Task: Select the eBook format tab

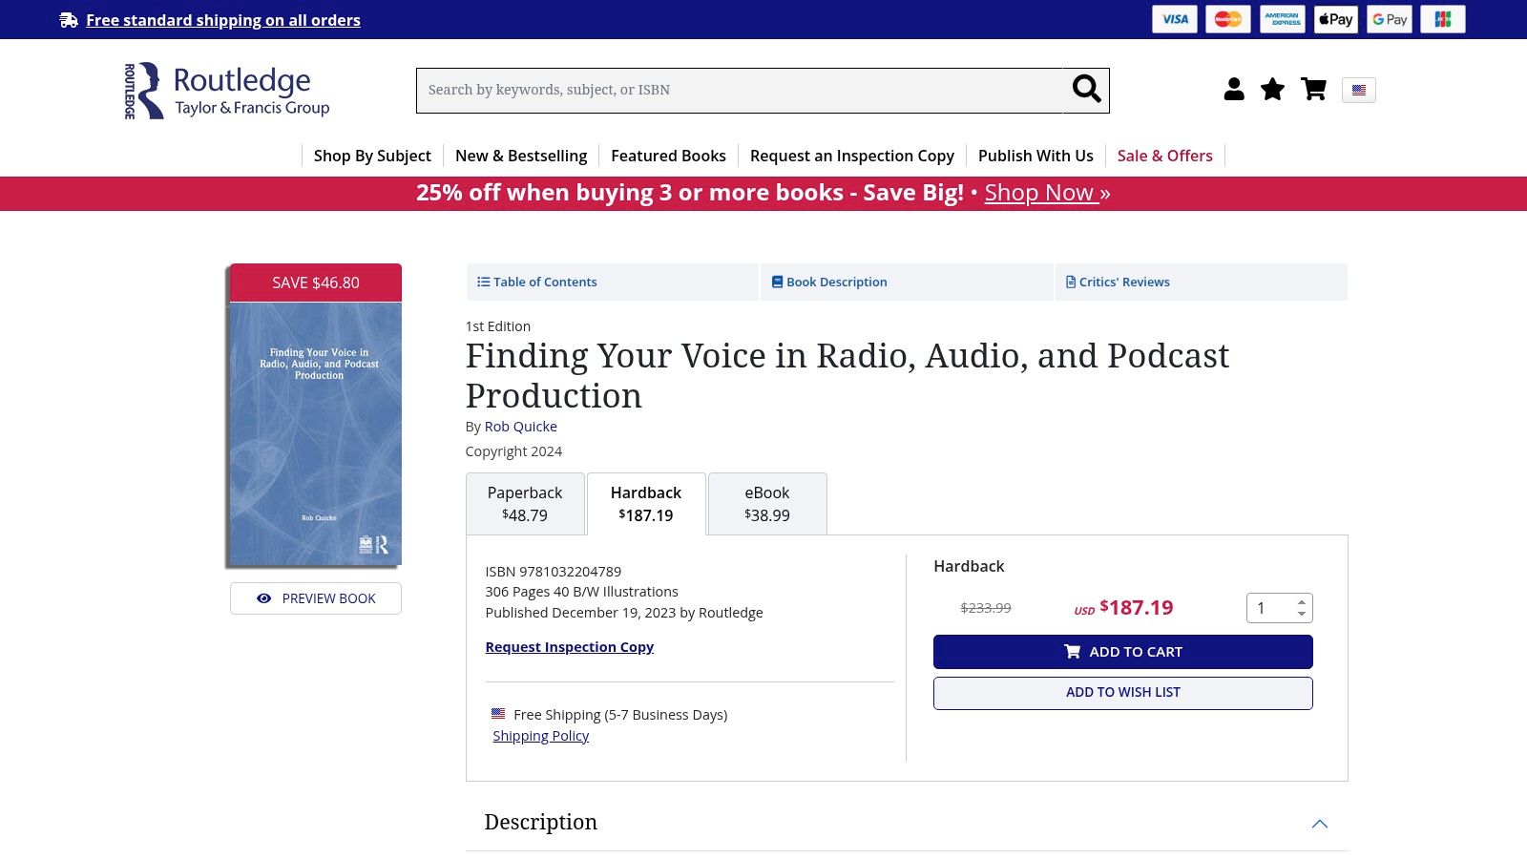Action: [x=767, y=504]
